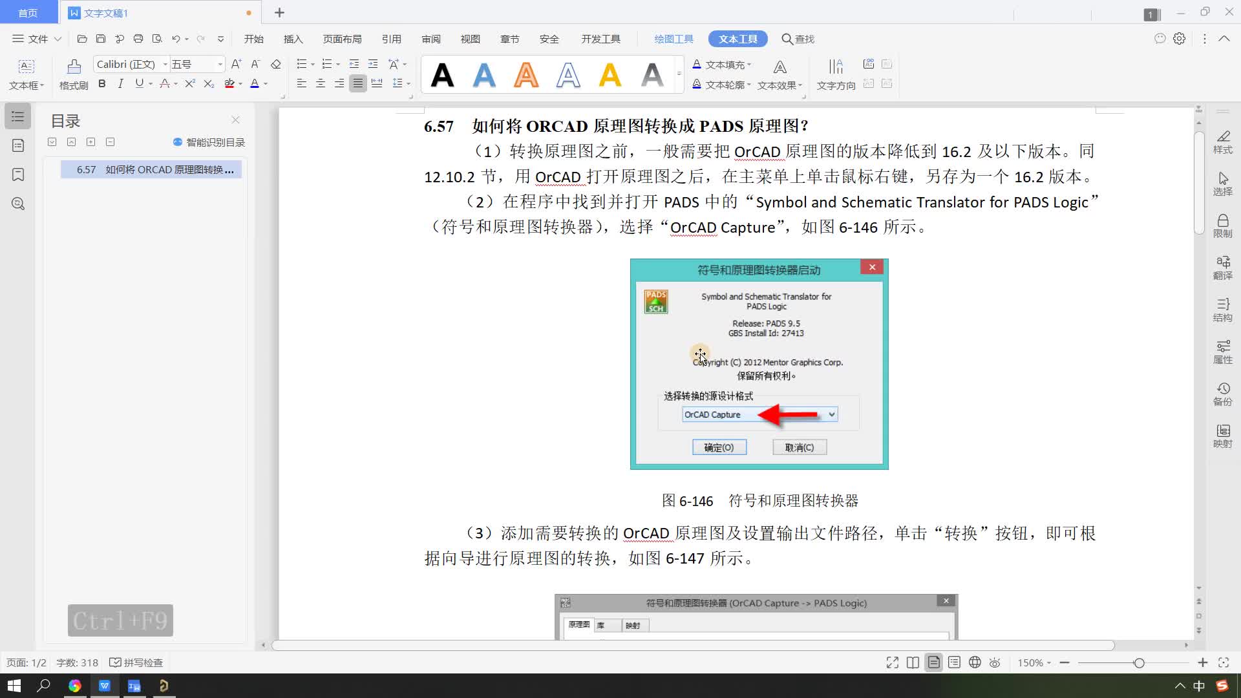Open the Style panel in right sidebar
This screenshot has width=1241, height=698.
1222,142
